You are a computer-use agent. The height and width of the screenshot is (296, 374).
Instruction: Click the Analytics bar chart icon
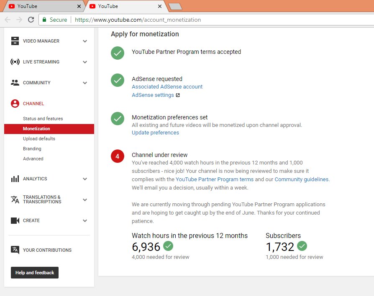pyautogui.click(x=15, y=179)
